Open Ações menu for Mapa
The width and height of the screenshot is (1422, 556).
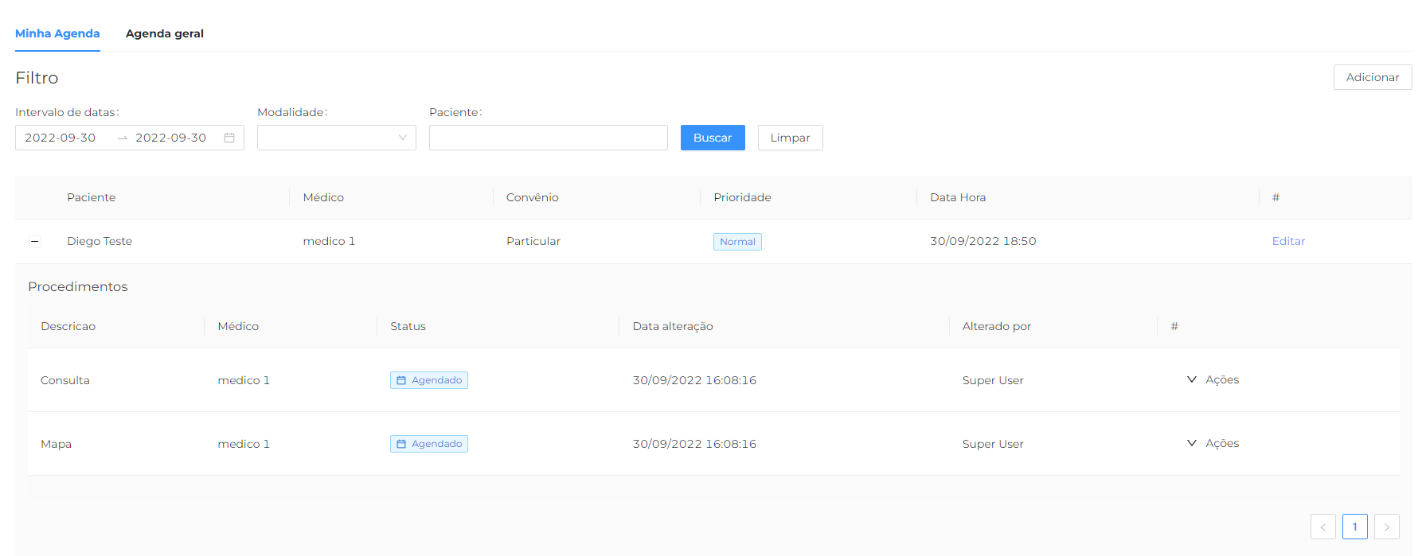point(1213,443)
